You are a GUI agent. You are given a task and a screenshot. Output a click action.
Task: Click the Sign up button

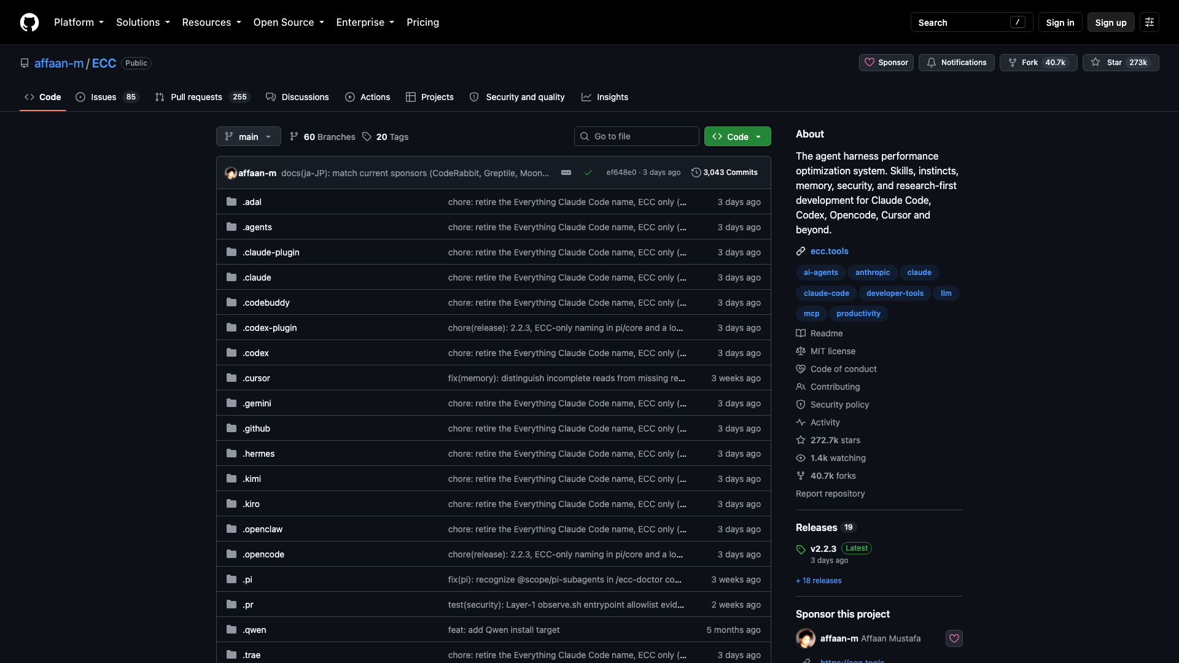coord(1111,22)
